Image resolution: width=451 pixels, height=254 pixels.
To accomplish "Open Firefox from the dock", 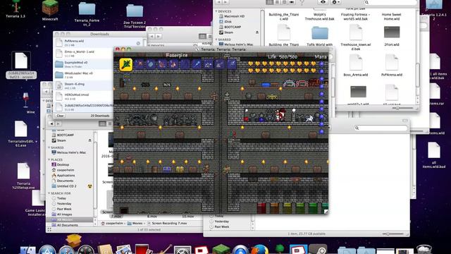I will (x=260, y=249).
